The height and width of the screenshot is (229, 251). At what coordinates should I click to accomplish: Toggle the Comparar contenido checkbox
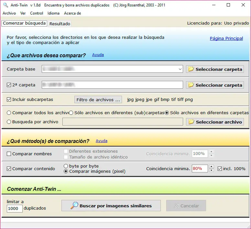tap(9, 169)
